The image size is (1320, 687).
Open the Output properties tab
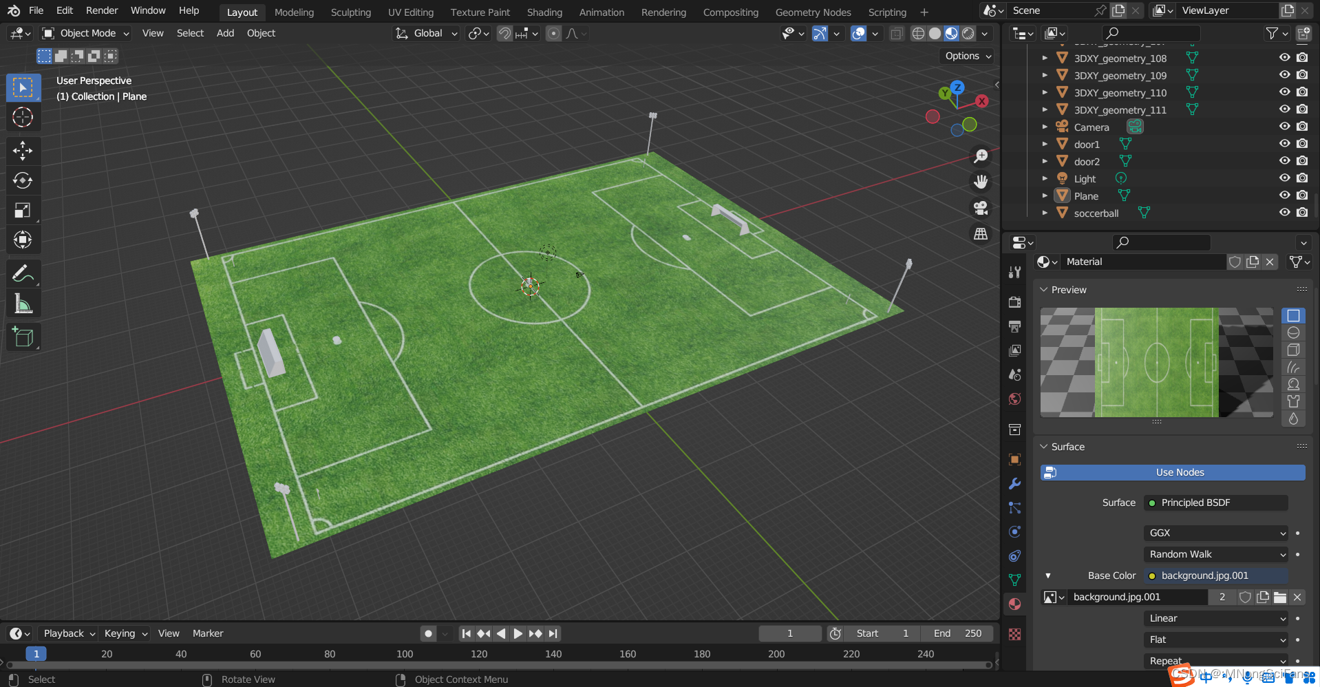coord(1014,326)
